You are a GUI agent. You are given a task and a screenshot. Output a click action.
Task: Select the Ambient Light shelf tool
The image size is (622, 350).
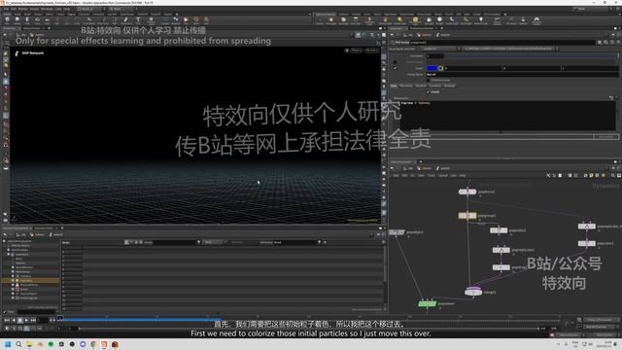[481, 19]
